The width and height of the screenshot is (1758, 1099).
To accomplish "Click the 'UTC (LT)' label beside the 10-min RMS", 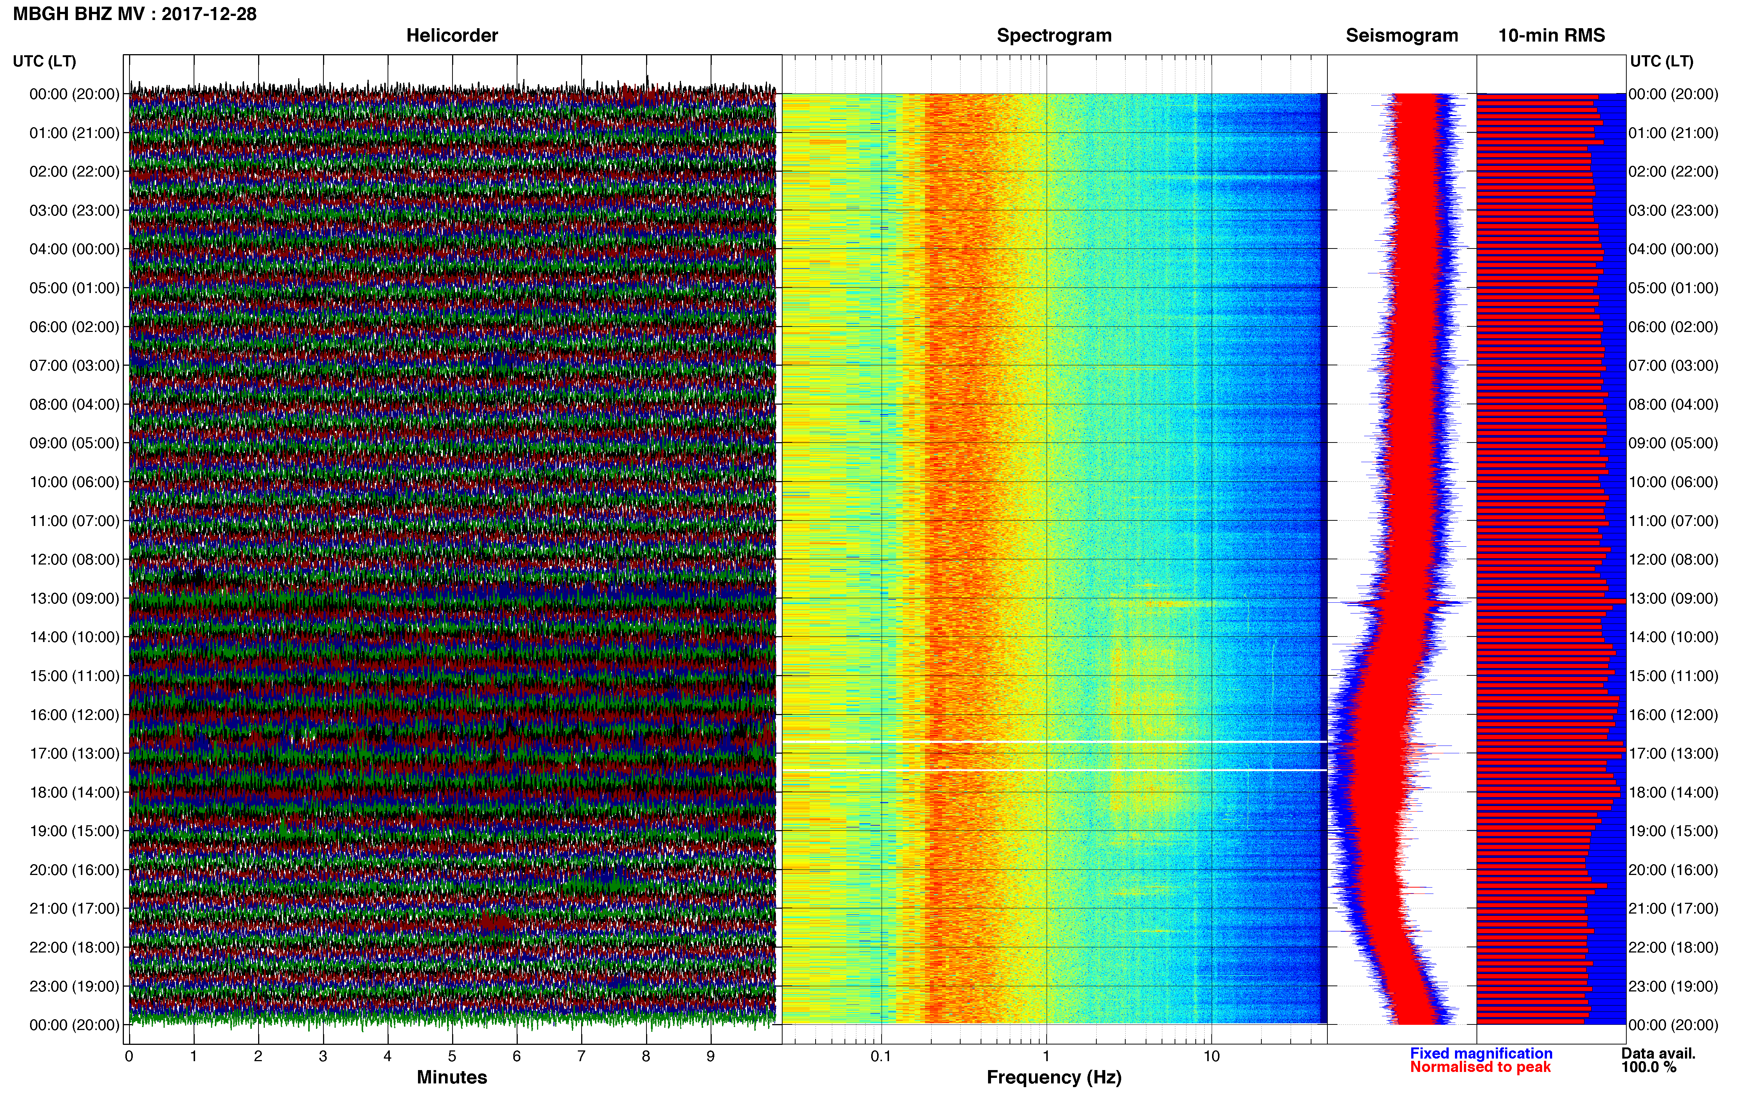I will [x=1661, y=61].
